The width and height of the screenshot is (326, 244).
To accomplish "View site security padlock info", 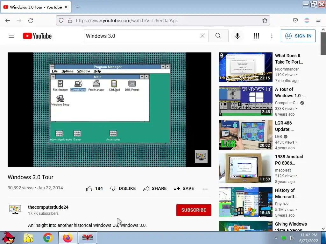I will click(70, 20).
